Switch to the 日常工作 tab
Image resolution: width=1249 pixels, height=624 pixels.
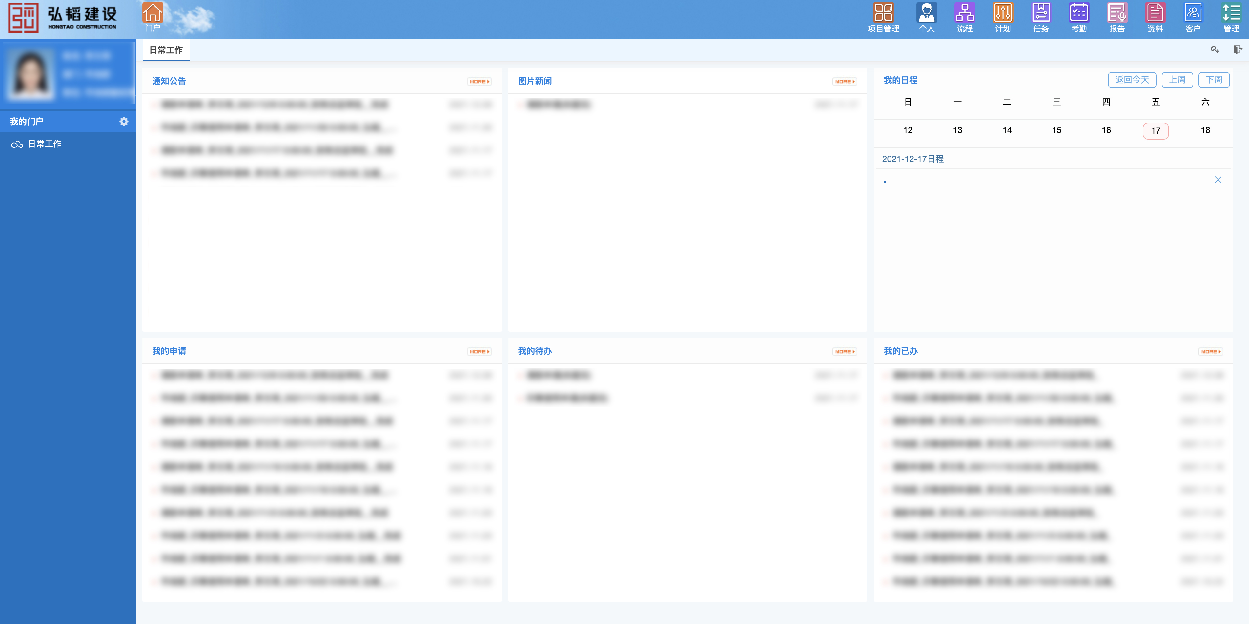point(166,50)
